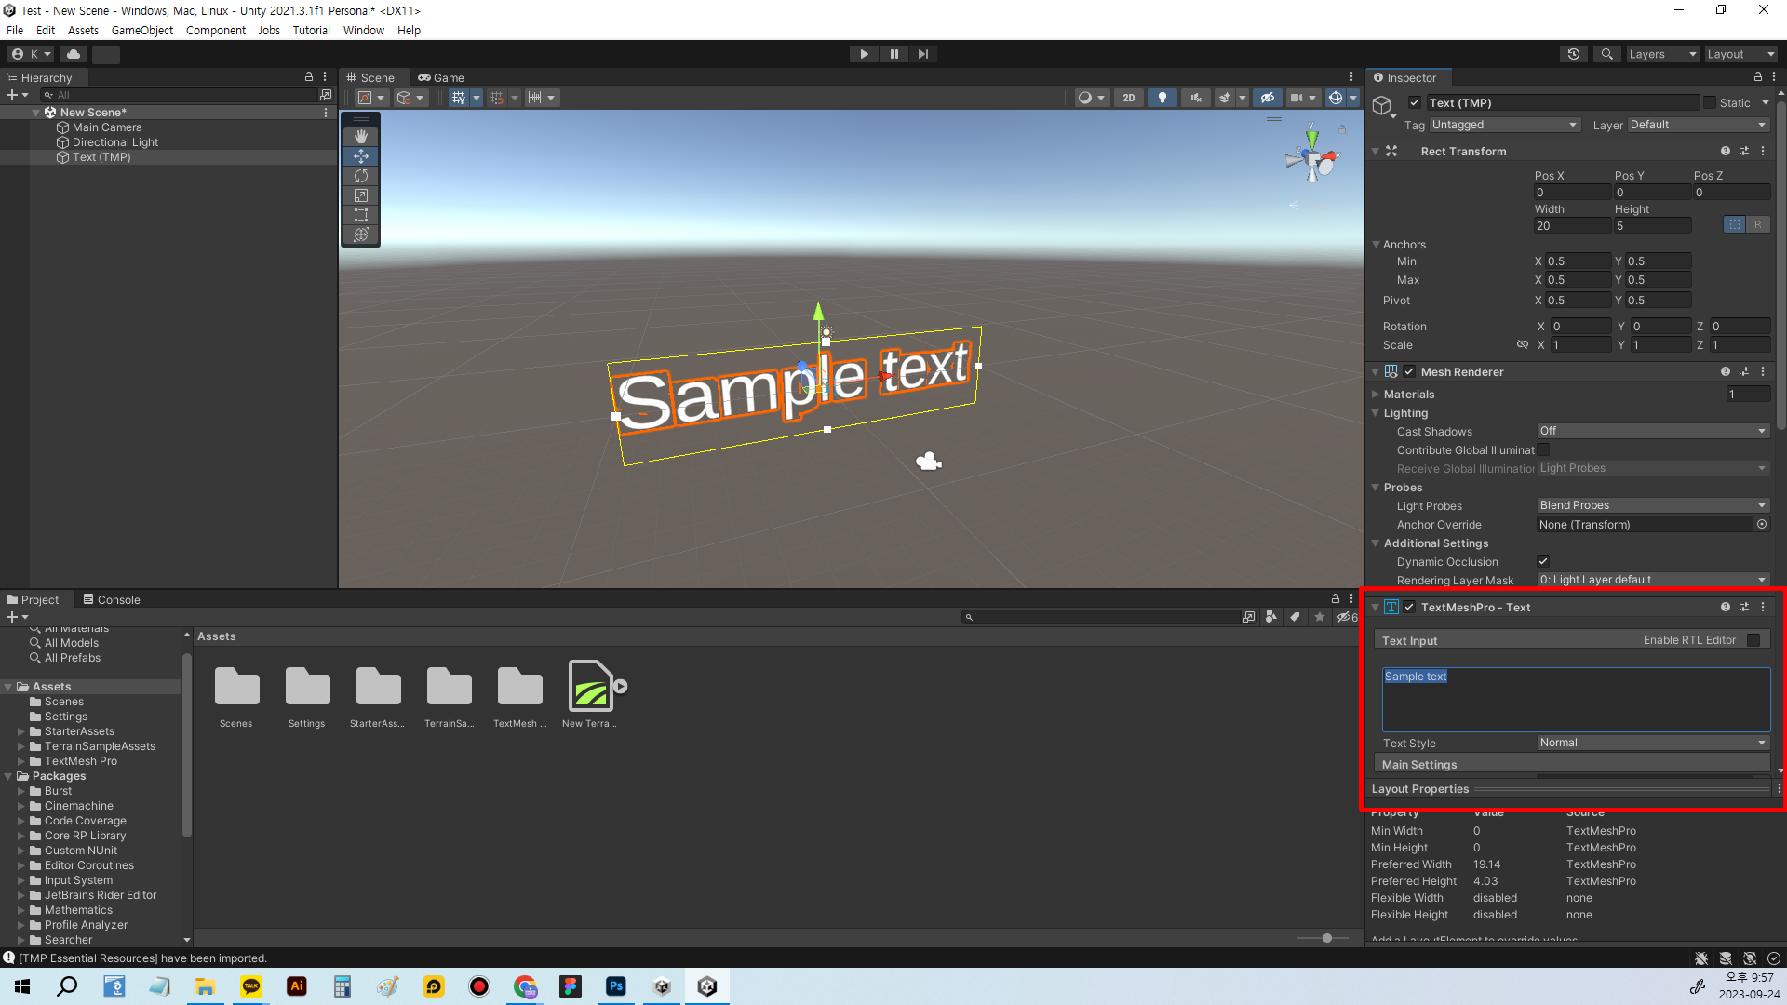This screenshot has height=1005, width=1787.
Task: Toggle the Text (TMP) object active checkbox
Action: [x=1415, y=102]
